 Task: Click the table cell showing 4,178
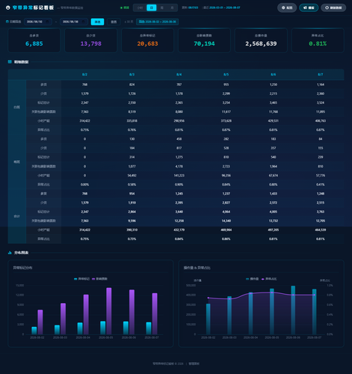point(179,166)
